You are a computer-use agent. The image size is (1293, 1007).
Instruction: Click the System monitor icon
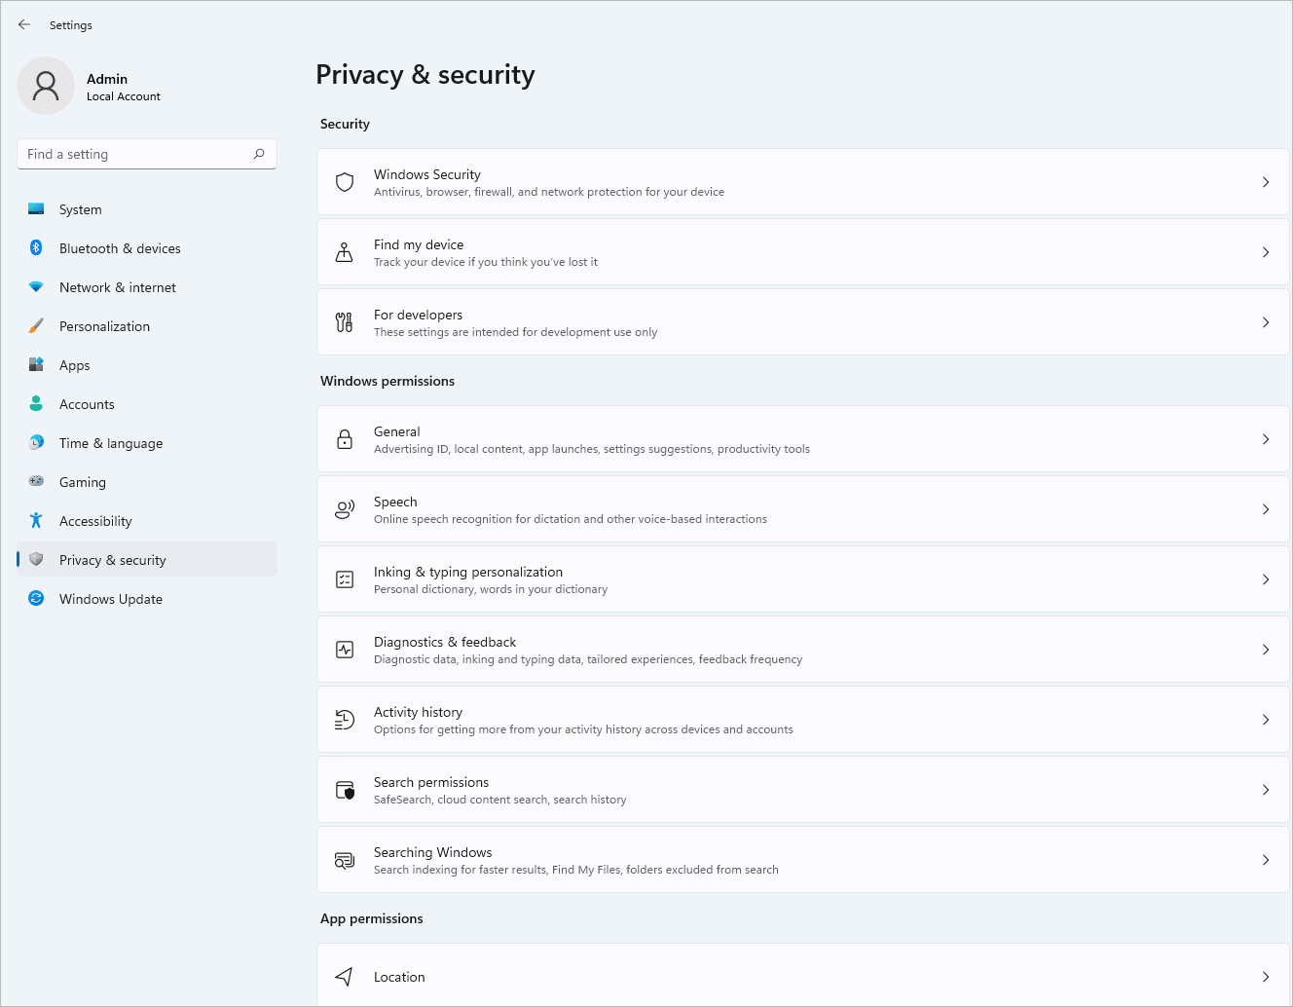36,209
